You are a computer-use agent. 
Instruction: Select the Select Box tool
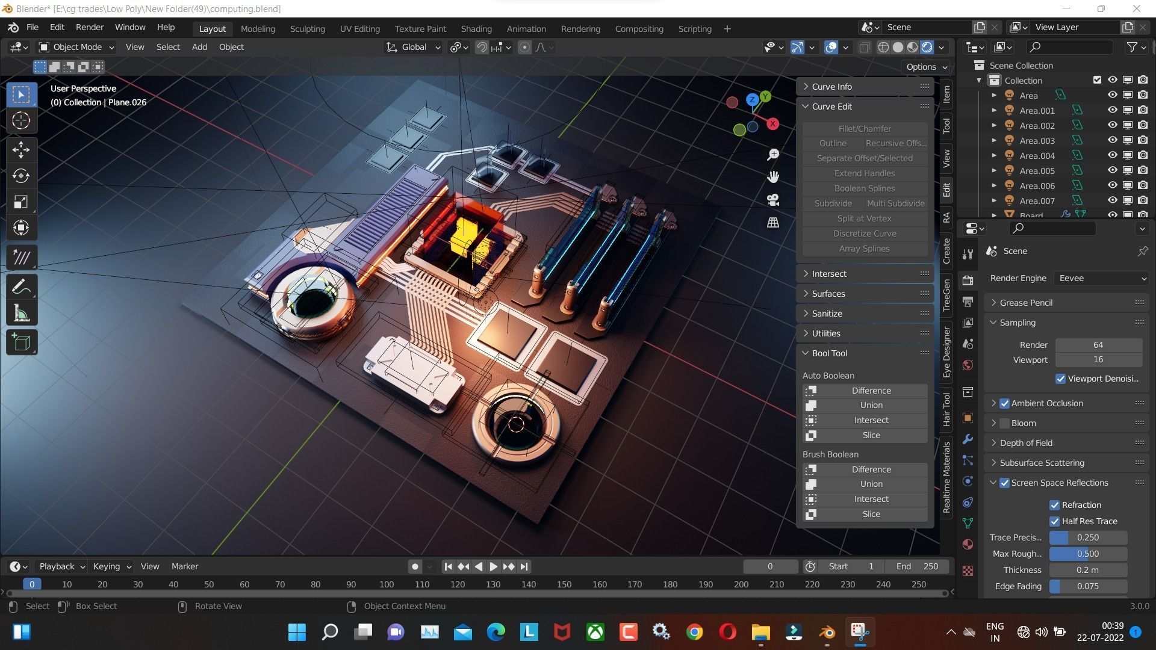[x=21, y=94]
